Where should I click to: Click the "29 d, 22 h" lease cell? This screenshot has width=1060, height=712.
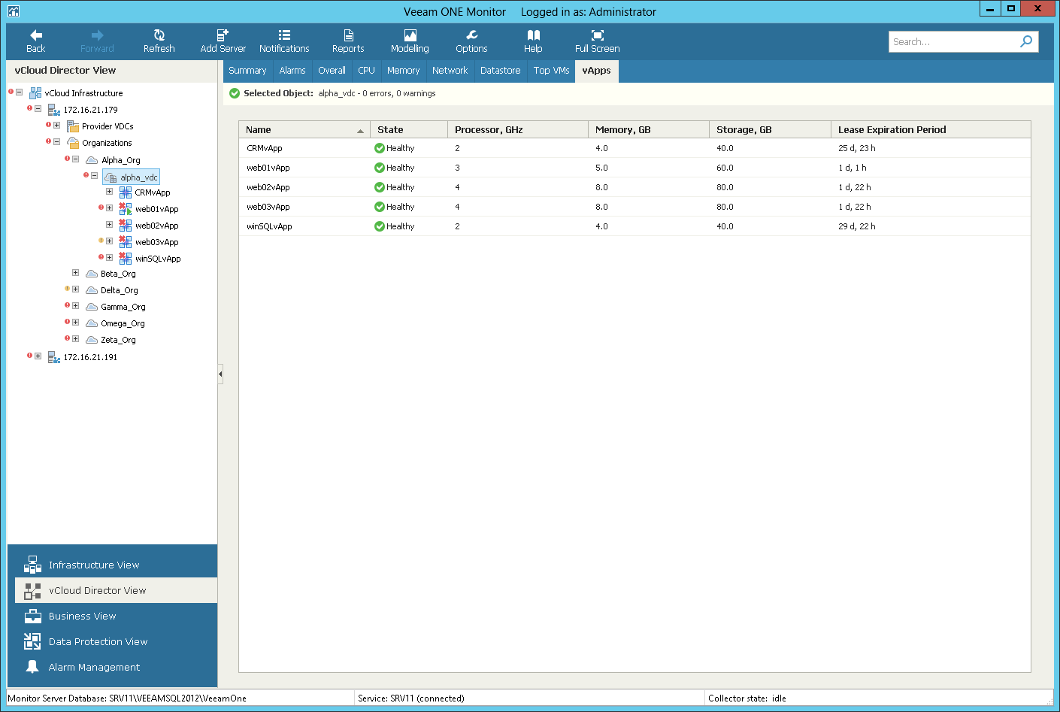857,226
